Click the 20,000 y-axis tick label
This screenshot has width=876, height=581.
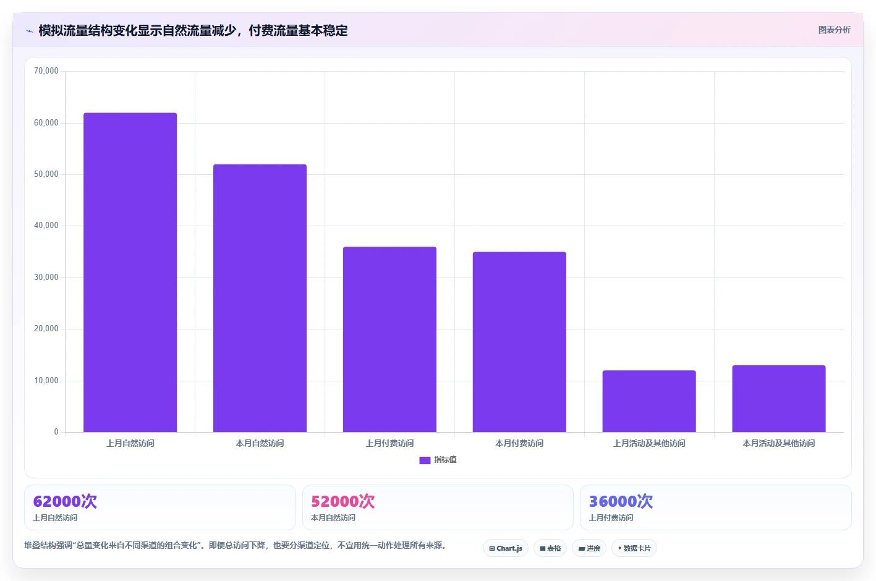pos(46,329)
